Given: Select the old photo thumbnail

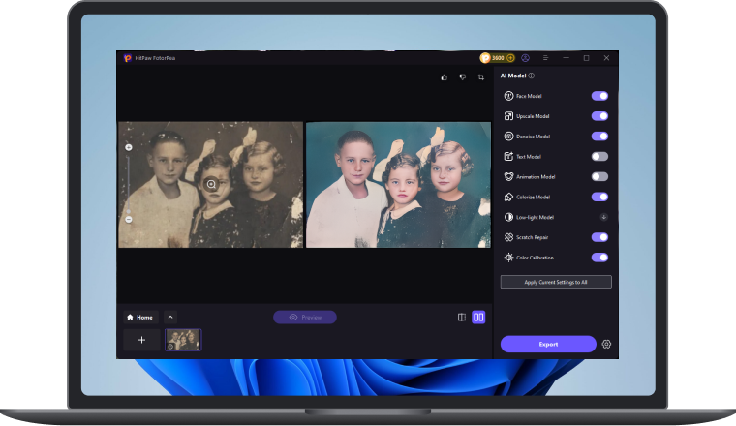Looking at the screenshot, I should point(183,339).
